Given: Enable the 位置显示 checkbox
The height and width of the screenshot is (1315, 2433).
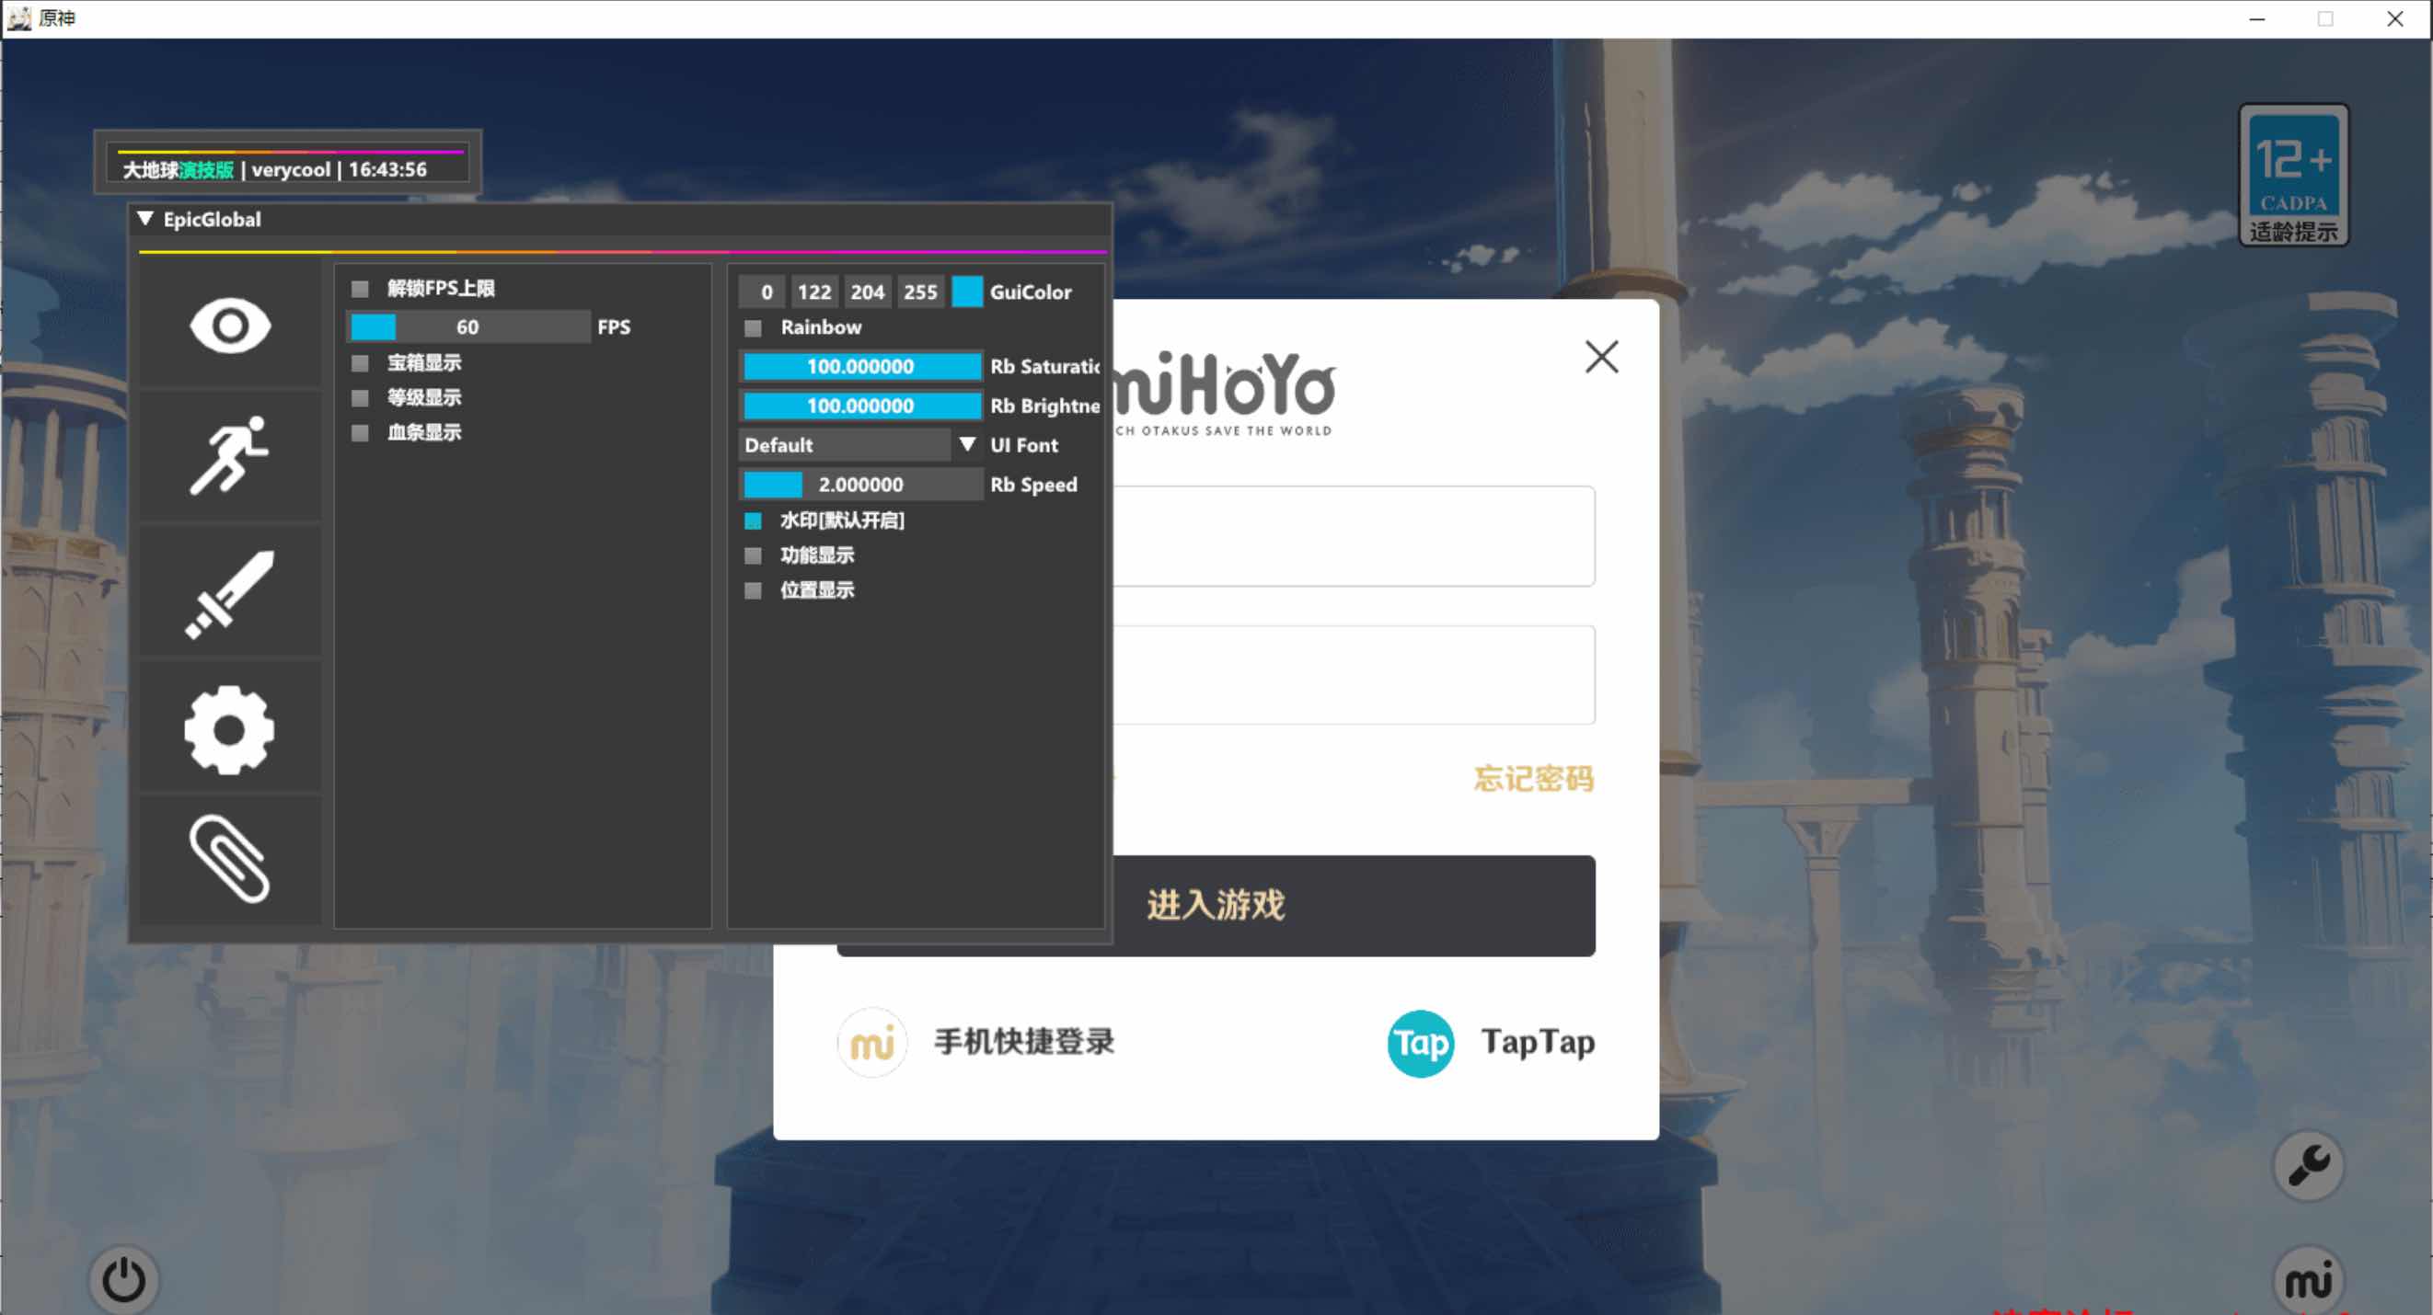Looking at the screenshot, I should coord(753,591).
